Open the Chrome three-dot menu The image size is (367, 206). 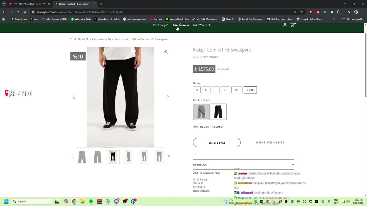(362, 12)
